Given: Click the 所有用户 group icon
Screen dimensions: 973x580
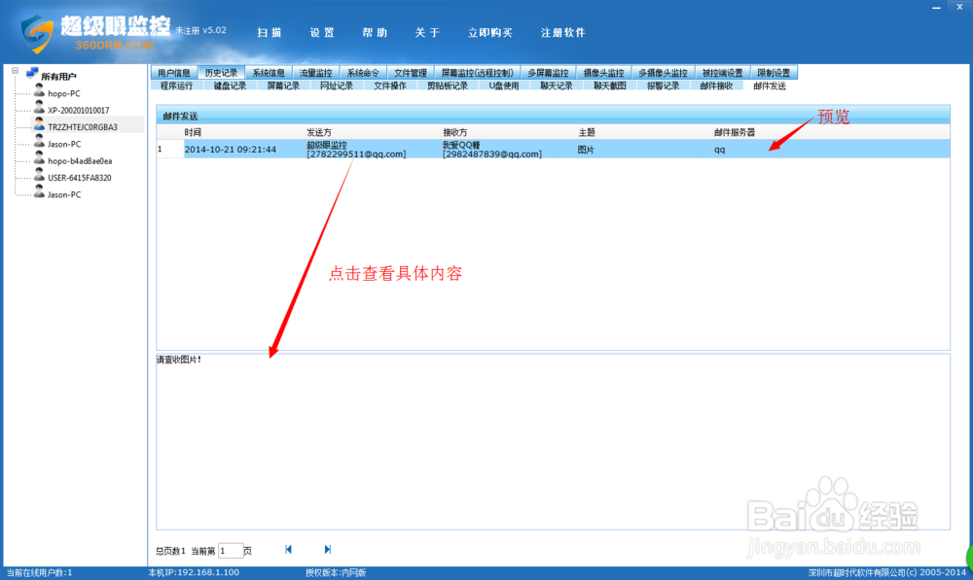Looking at the screenshot, I should (32, 74).
